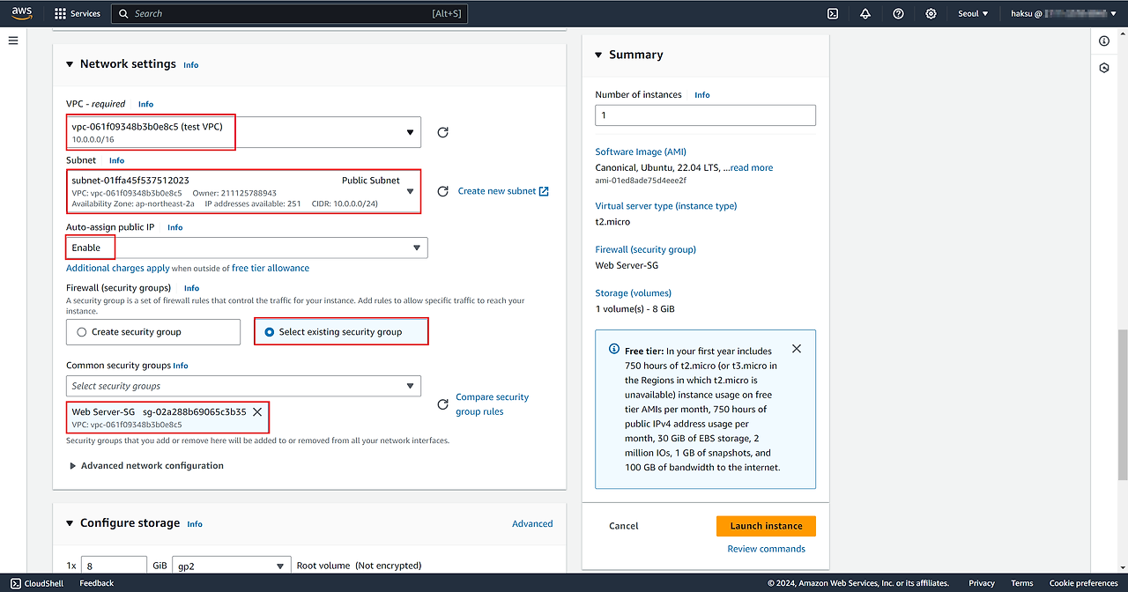
Task: Click the Number of instances field
Action: pos(705,115)
